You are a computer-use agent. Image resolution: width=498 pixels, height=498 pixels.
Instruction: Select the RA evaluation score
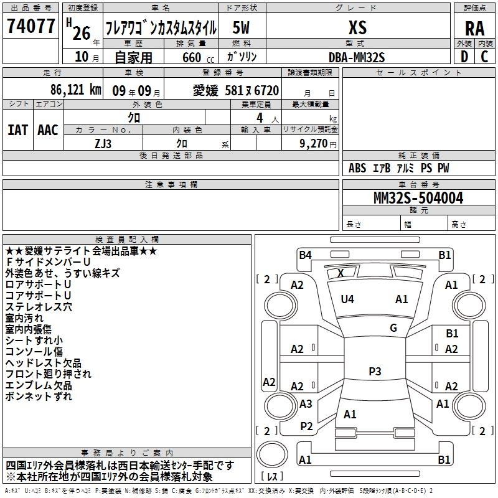click(474, 28)
